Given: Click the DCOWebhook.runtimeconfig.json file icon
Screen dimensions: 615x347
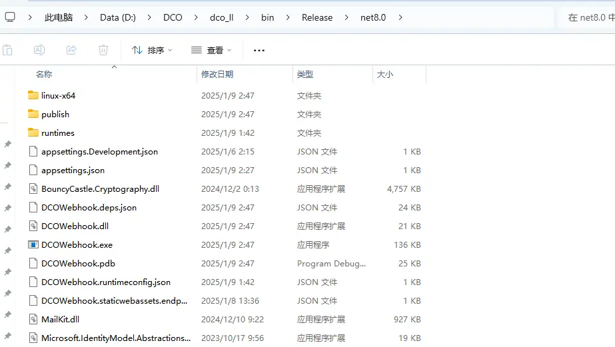Looking at the screenshot, I should (33, 282).
